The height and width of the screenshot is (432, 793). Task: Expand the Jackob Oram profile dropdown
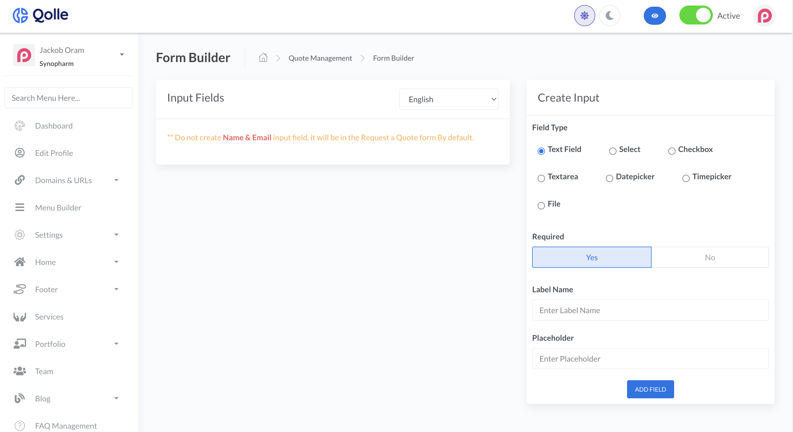(x=122, y=55)
